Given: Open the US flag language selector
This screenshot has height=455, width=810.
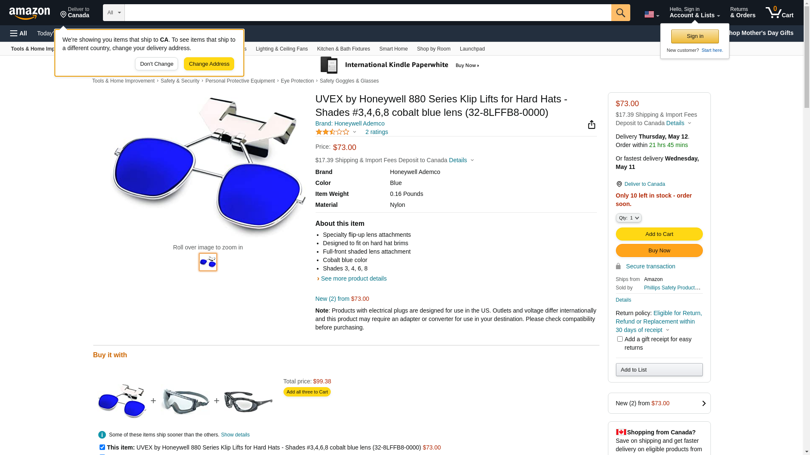Looking at the screenshot, I should [651, 14].
